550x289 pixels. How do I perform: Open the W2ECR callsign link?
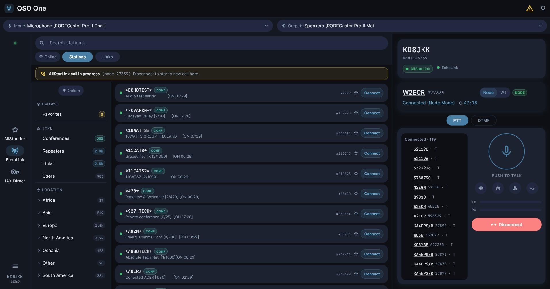(x=414, y=93)
